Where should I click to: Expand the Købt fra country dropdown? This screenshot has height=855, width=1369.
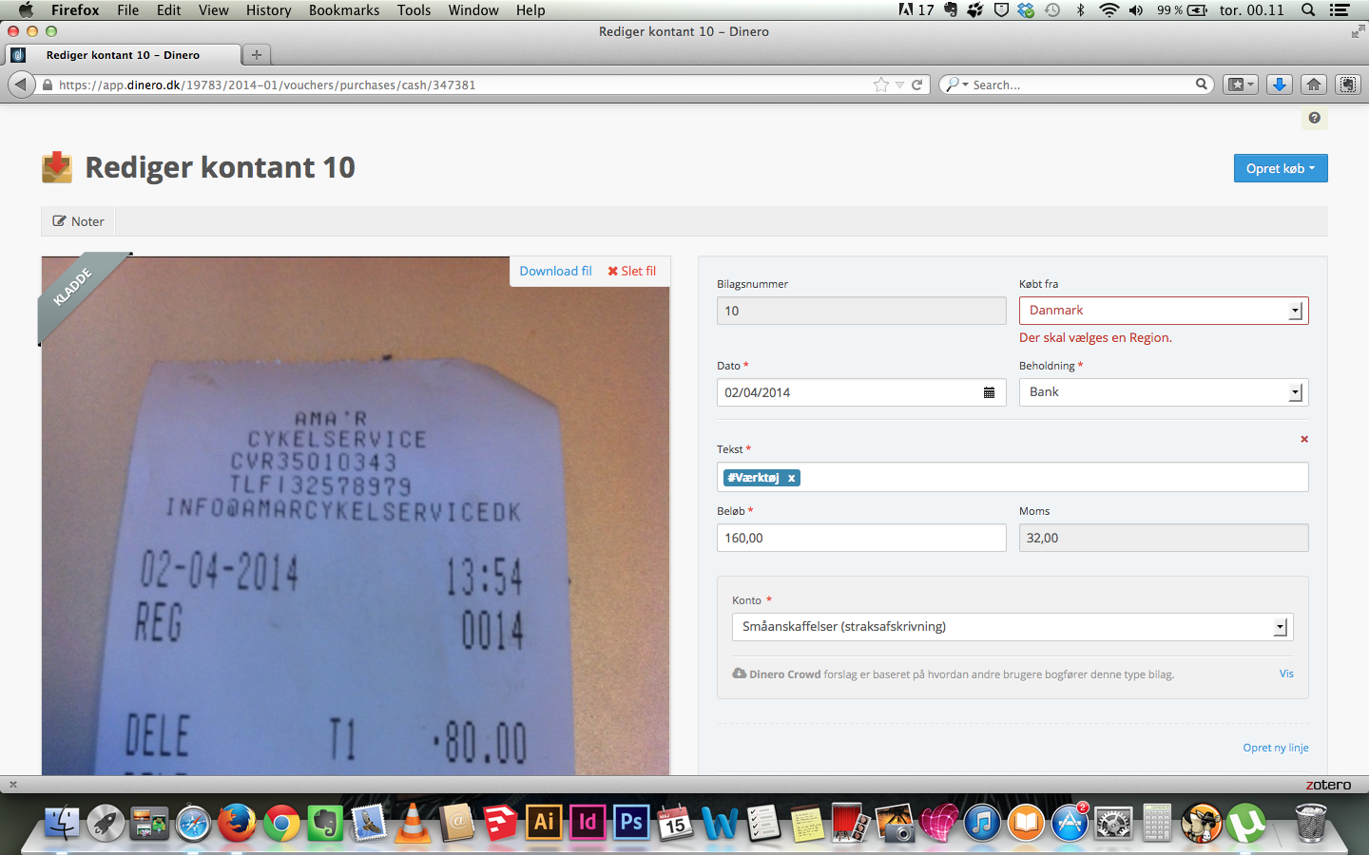click(x=1294, y=311)
